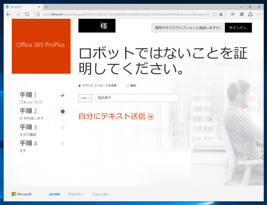The image size is (267, 205).
Task: Close the サインアップ tab
Action: pos(39,7)
